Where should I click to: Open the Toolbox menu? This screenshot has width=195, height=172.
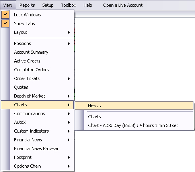(68, 5)
